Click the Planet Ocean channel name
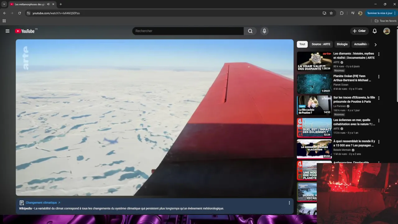398x224 pixels. (341, 85)
